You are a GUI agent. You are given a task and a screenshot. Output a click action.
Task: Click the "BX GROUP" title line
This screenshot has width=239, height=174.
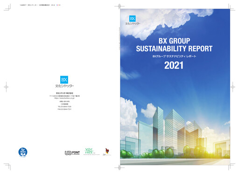tap(174, 41)
